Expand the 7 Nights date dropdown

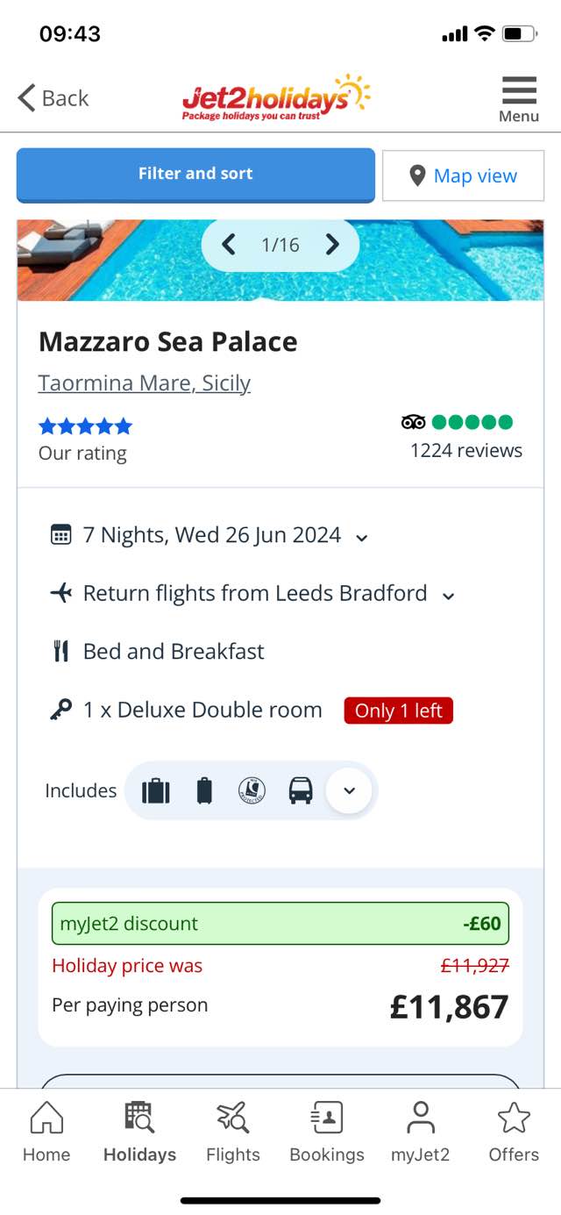[362, 537]
